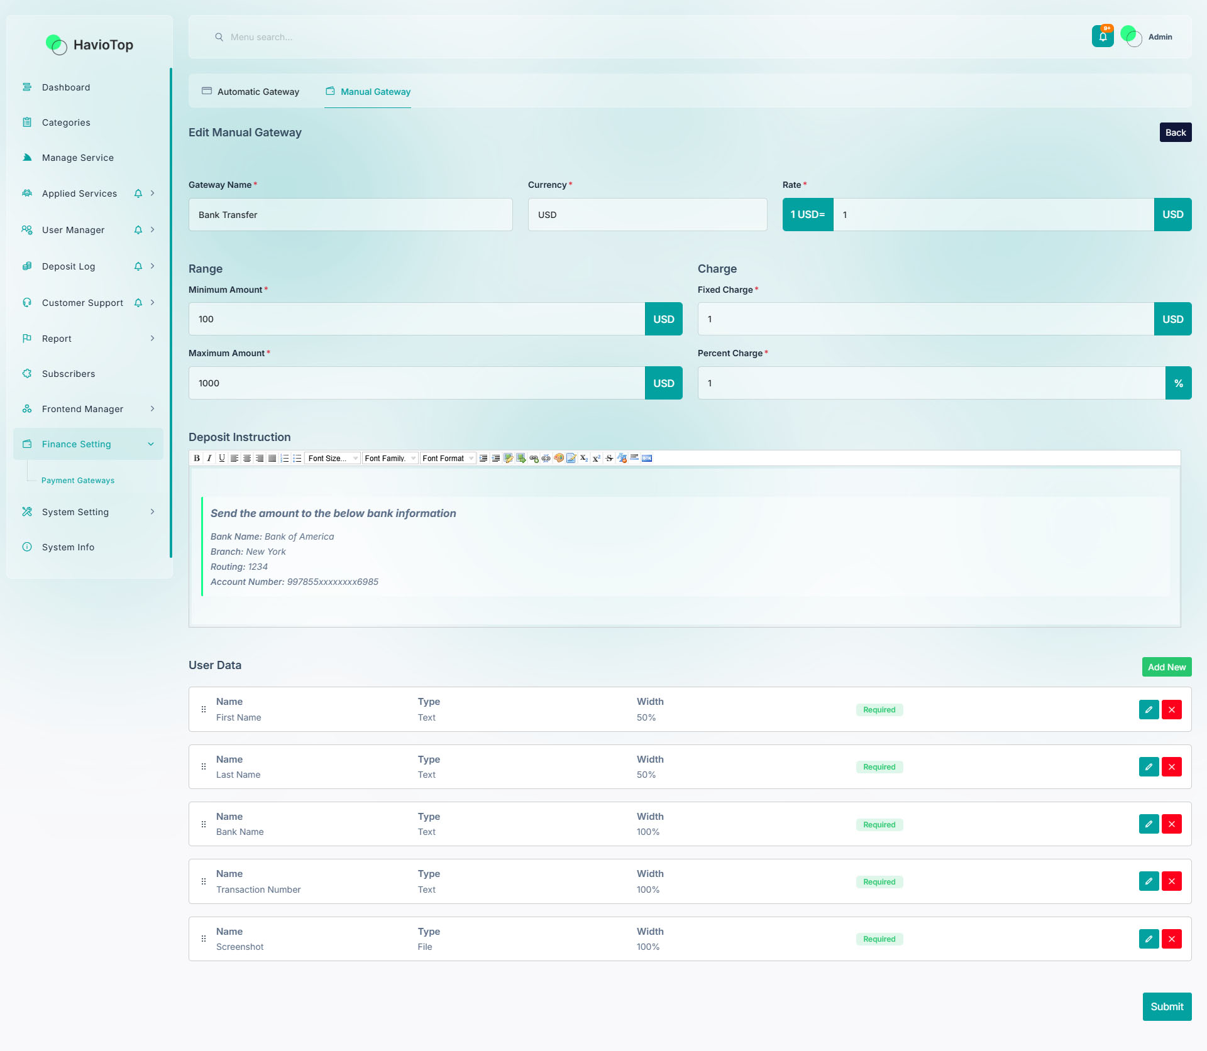This screenshot has height=1051, width=1207.
Task: Insert horizontal rule in editor
Action: 634,458
